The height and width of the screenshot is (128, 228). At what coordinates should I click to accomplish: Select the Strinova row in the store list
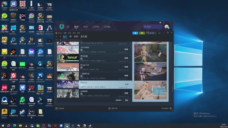pyautogui.click(x=95, y=84)
